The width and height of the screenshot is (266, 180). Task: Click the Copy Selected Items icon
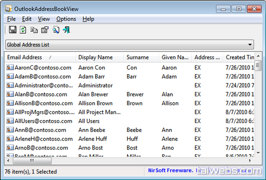34,30
